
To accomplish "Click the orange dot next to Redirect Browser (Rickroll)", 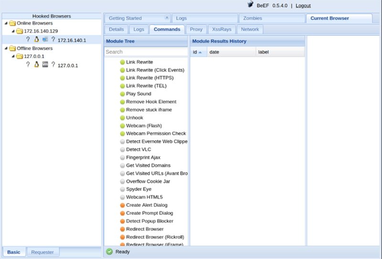I will (x=122, y=237).
